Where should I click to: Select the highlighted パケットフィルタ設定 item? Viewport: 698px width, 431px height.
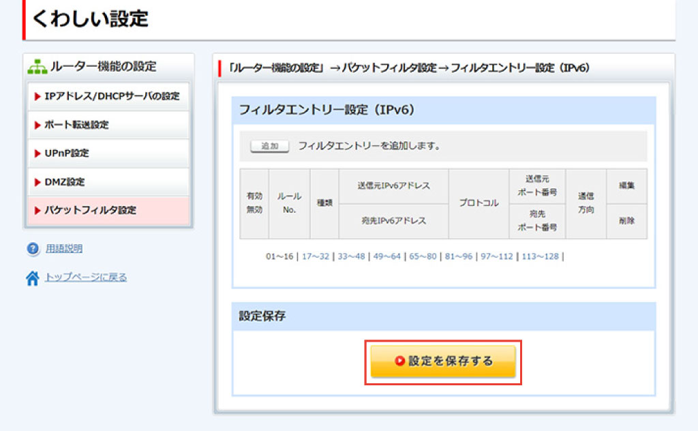tap(108, 211)
